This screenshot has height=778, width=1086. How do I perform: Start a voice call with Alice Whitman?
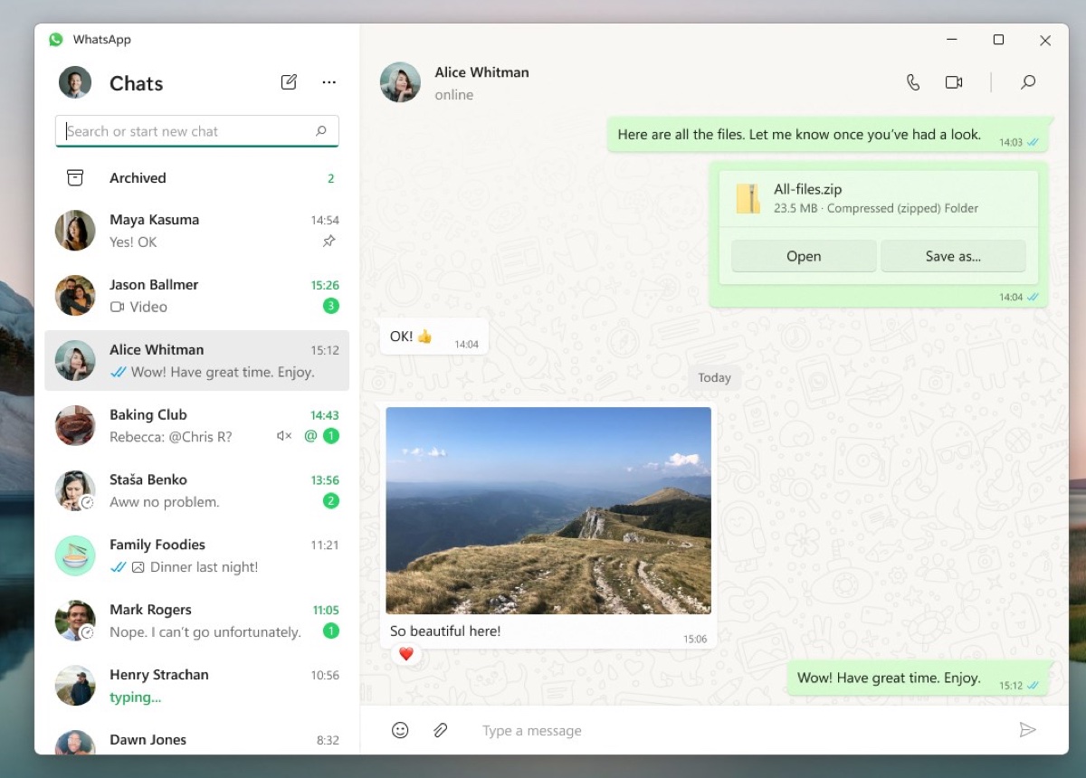click(x=912, y=81)
